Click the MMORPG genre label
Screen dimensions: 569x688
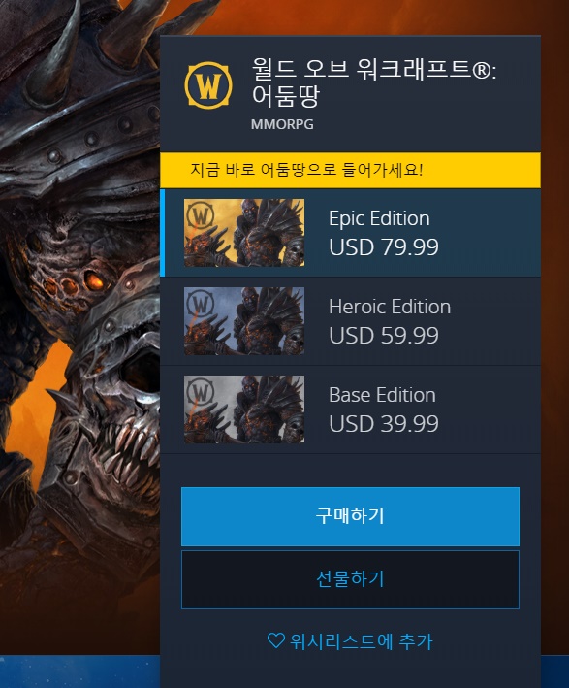click(282, 124)
